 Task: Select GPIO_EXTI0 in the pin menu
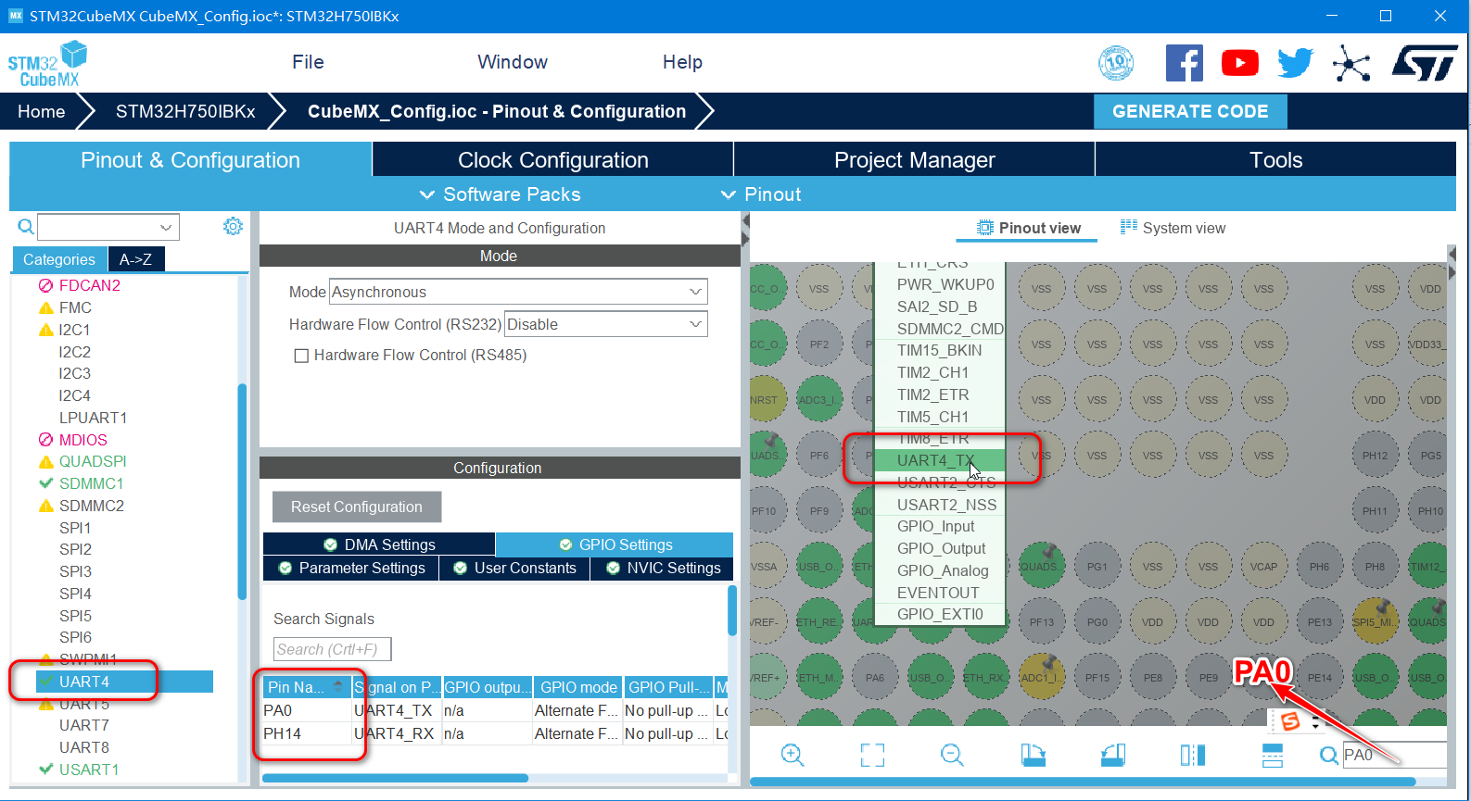(x=940, y=614)
